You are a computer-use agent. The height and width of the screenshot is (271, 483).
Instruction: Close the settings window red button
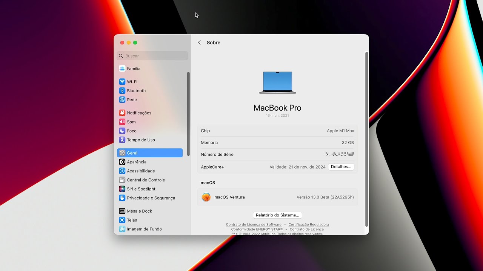click(x=122, y=43)
